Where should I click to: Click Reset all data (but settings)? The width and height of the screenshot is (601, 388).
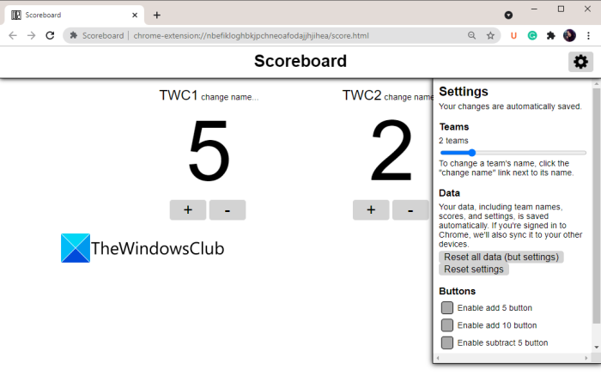[501, 257]
